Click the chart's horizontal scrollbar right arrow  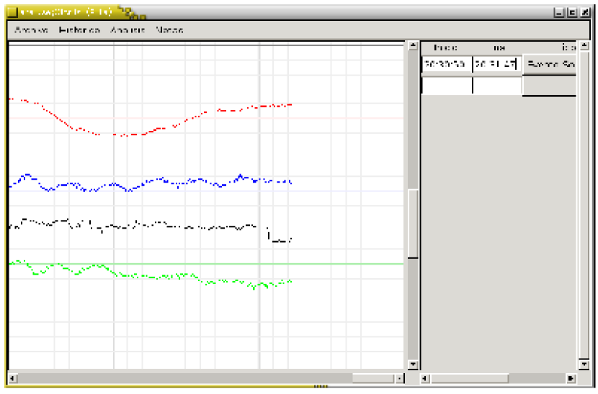400,378
